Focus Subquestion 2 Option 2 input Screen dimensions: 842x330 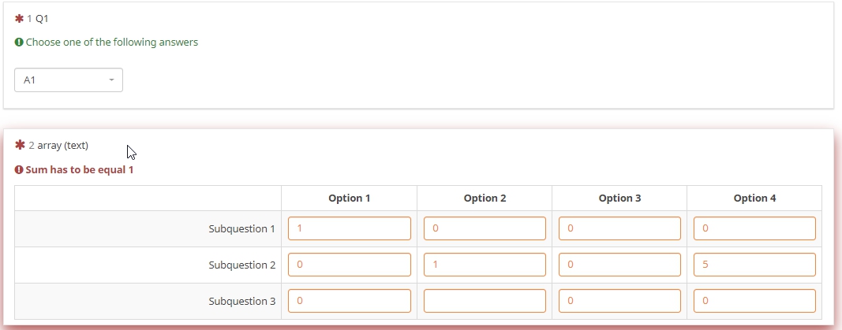485,265
